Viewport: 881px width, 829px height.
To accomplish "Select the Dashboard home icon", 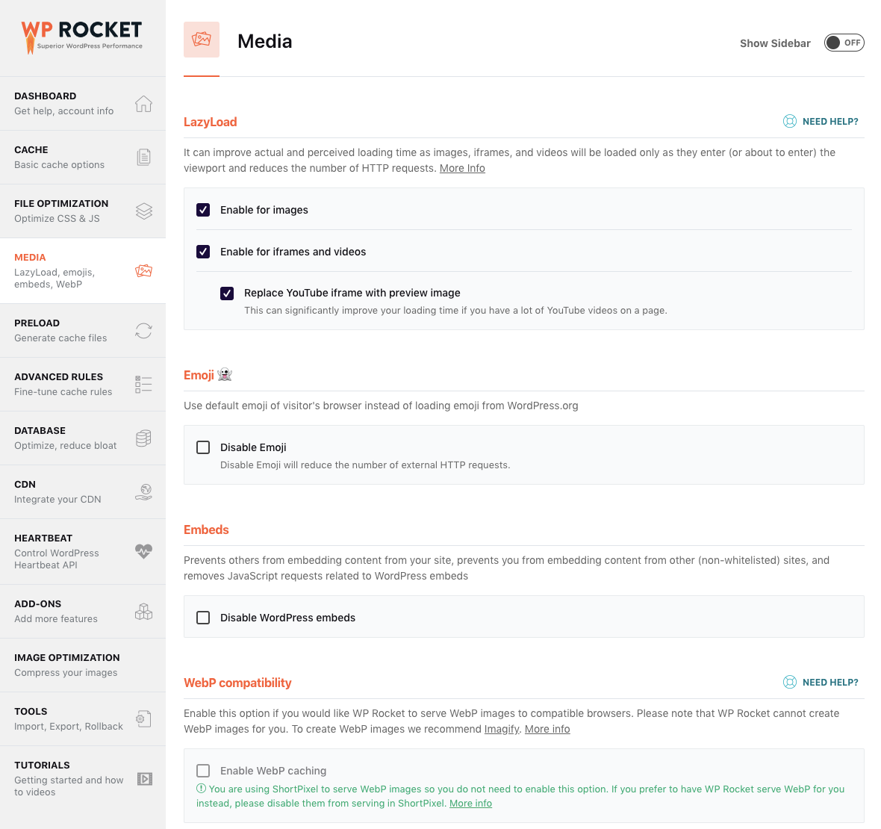I will [x=143, y=104].
